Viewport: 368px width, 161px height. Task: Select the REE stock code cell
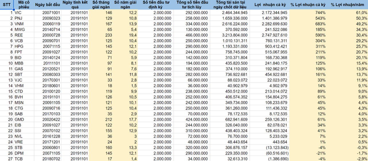click(19, 35)
